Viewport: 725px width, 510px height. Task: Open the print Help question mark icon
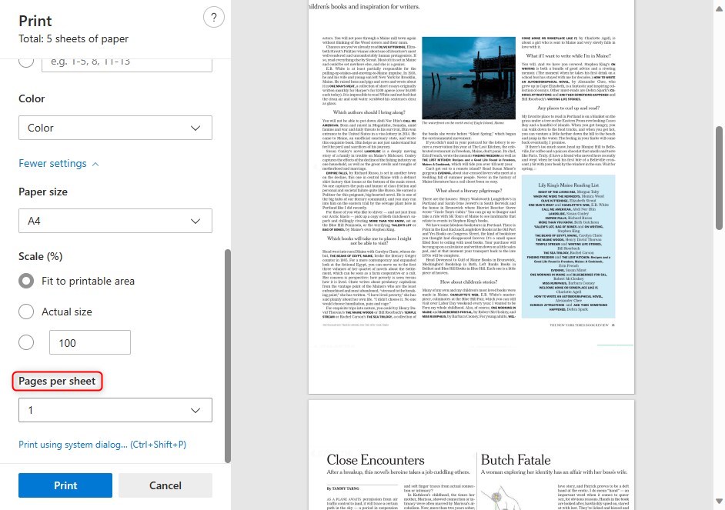(x=213, y=16)
